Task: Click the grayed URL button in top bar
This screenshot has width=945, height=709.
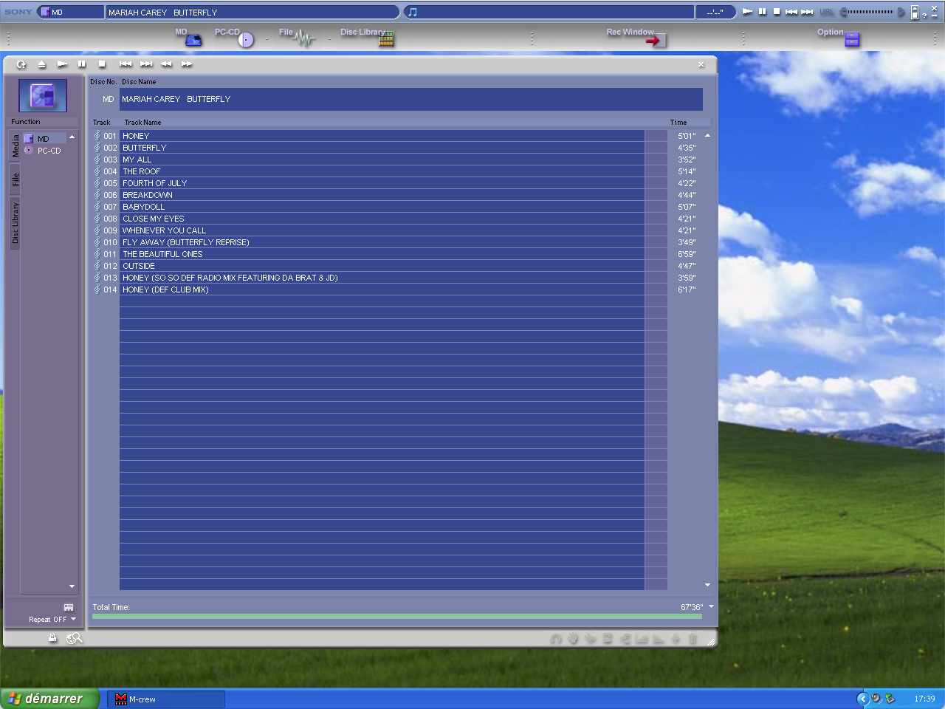Action: 827,12
